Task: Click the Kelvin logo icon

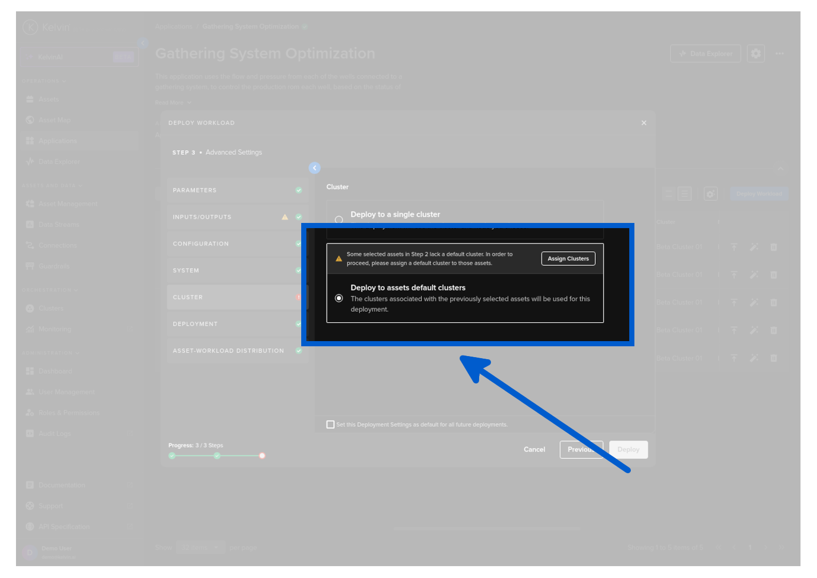Action: click(x=30, y=27)
